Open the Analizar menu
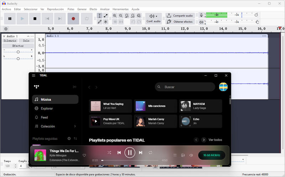Image resolution: width=285 pixels, height=177 pixels. (x=105, y=9)
